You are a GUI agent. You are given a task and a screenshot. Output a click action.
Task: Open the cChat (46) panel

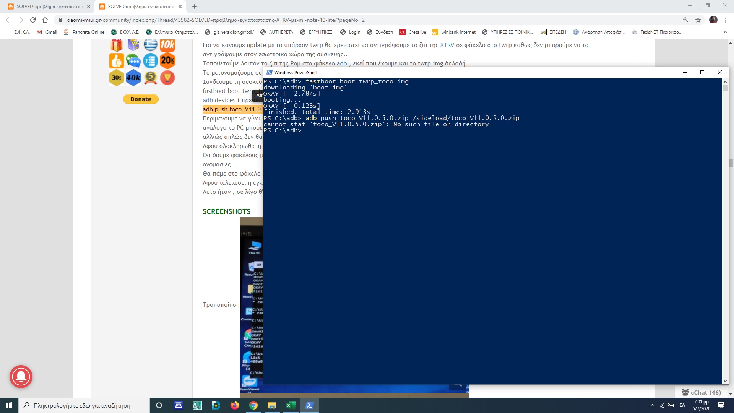(x=702, y=392)
